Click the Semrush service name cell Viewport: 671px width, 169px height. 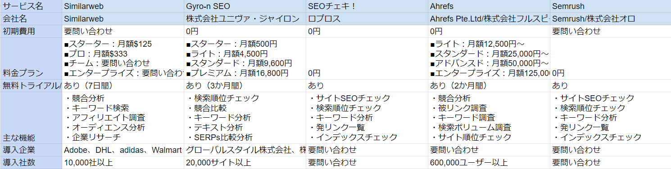pyautogui.click(x=611, y=7)
